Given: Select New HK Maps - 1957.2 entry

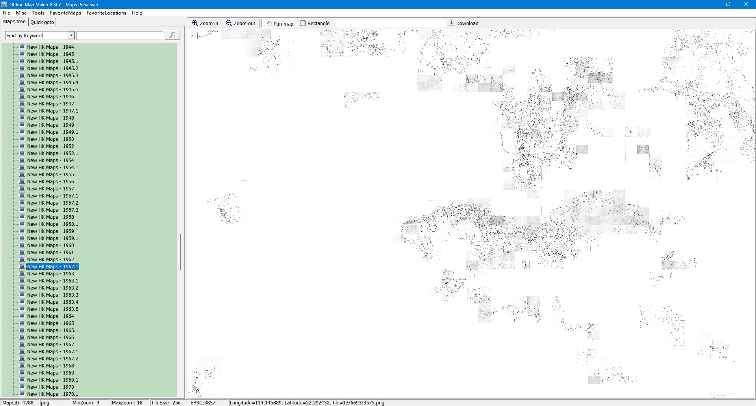Looking at the screenshot, I should [52, 203].
